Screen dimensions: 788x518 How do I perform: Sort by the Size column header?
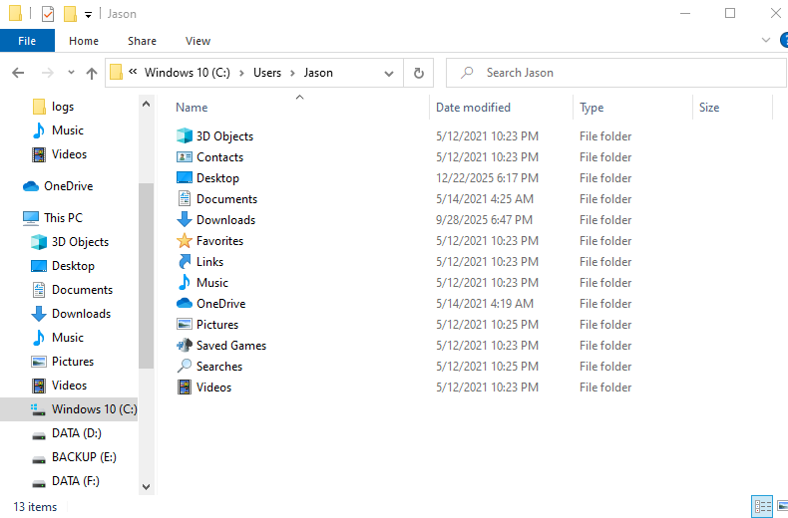point(709,108)
